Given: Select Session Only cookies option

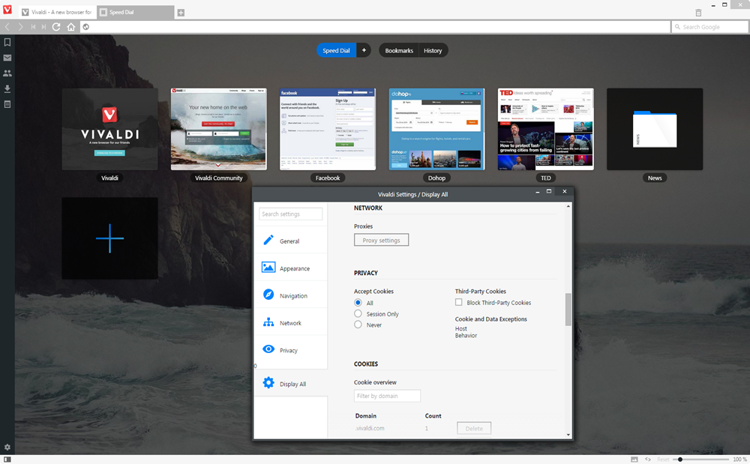Looking at the screenshot, I should 358,313.
